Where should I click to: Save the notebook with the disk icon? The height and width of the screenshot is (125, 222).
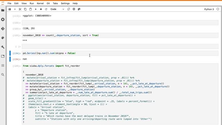pyautogui.click(x=10, y=9)
